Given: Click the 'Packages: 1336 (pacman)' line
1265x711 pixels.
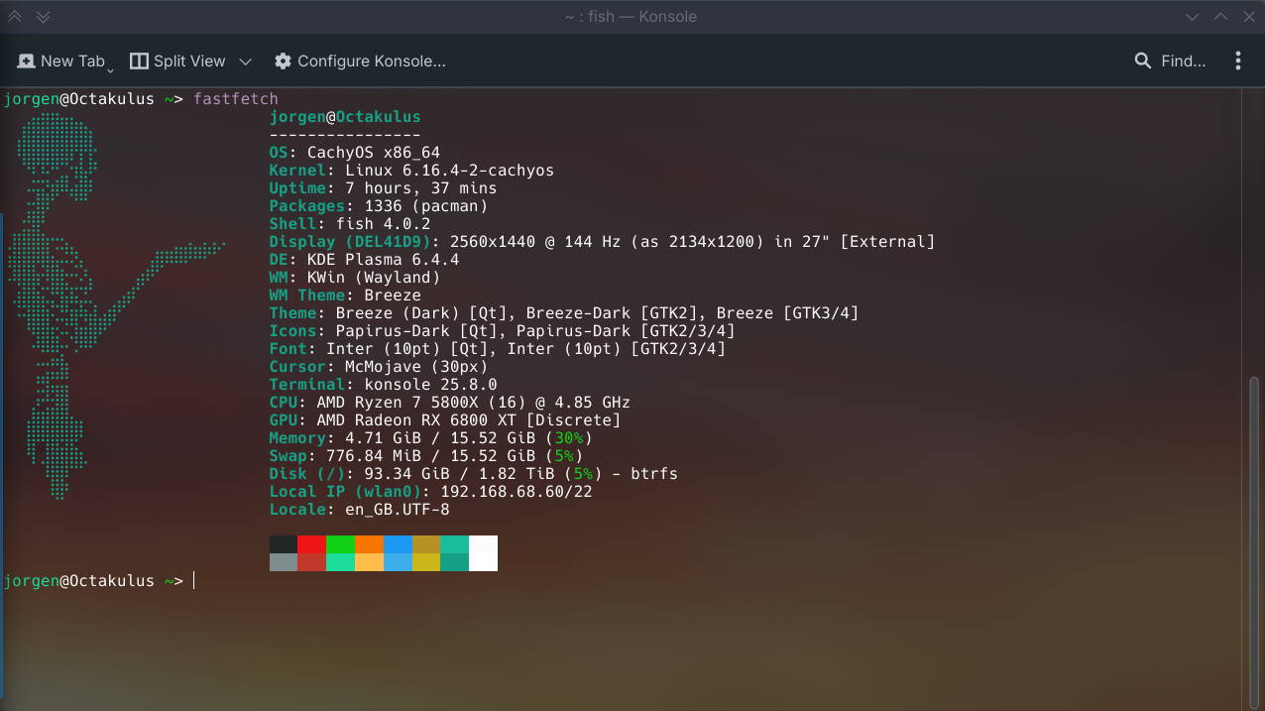Looking at the screenshot, I should point(379,206).
